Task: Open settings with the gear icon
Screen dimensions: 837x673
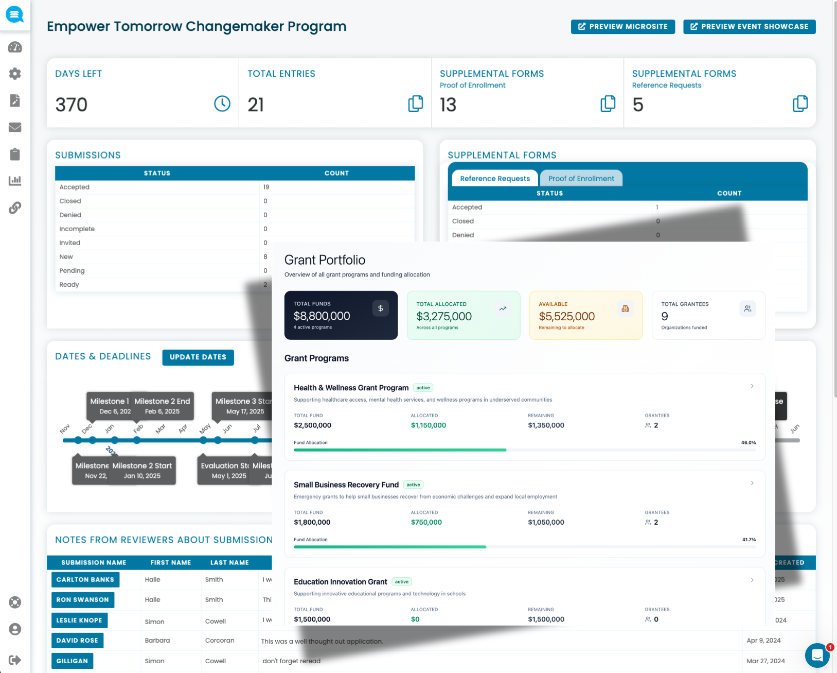Action: click(15, 74)
